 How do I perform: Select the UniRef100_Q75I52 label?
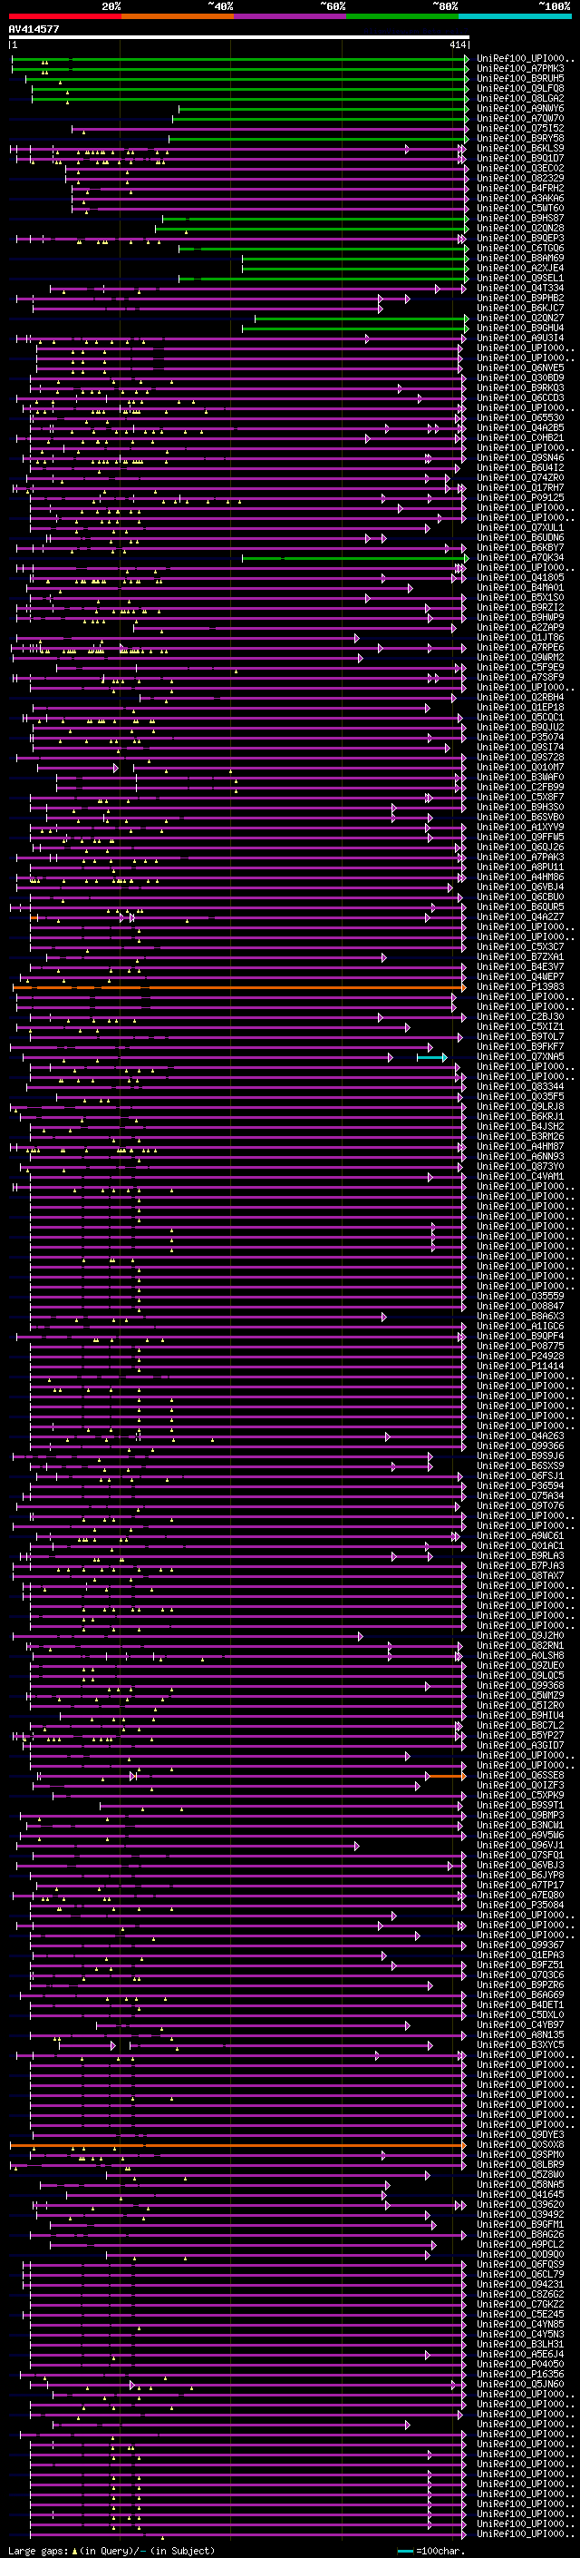click(x=520, y=128)
